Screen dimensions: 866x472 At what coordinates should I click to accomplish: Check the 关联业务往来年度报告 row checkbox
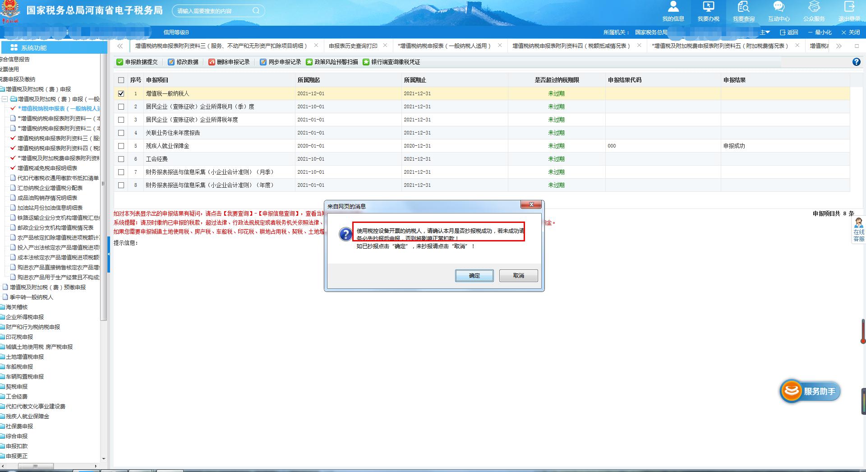(x=121, y=133)
